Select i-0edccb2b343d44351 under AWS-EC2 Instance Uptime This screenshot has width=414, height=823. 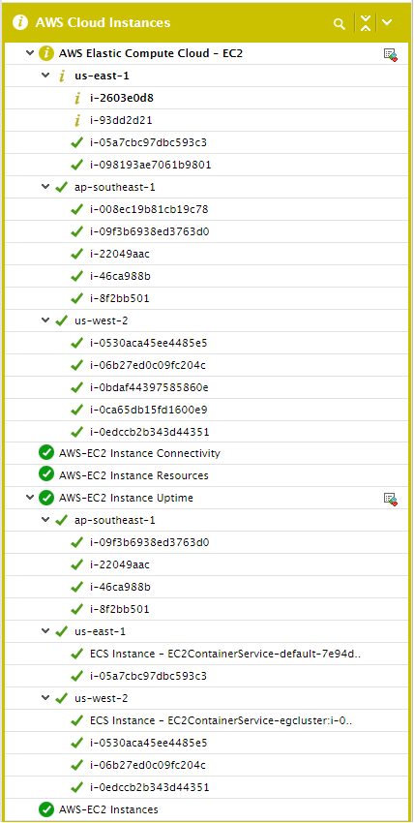pyautogui.click(x=149, y=787)
